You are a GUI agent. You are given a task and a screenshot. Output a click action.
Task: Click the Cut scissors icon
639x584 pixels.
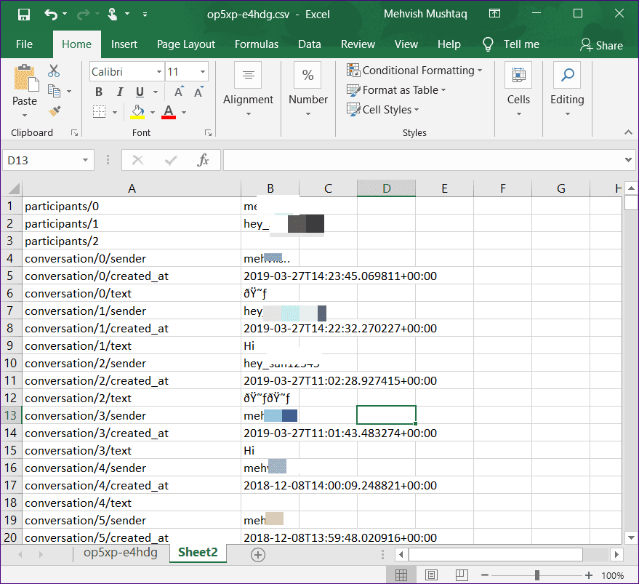[53, 71]
